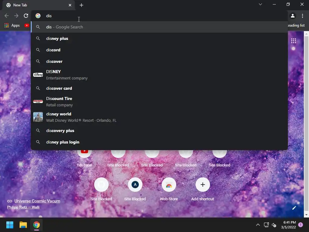Choose the 'discovery plus' suggestion
309x232 pixels.
pos(159,130)
